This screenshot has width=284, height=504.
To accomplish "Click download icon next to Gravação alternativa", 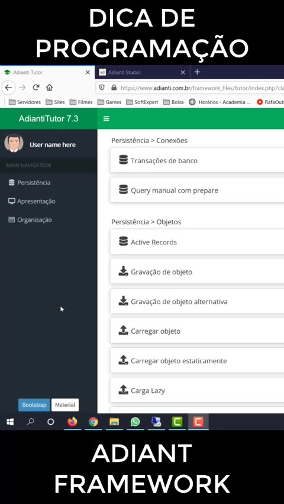I will [x=123, y=301].
